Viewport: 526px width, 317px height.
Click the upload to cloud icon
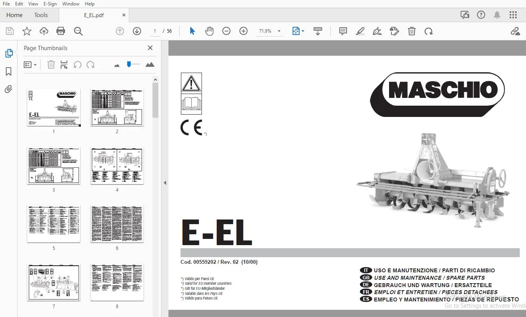tap(44, 31)
